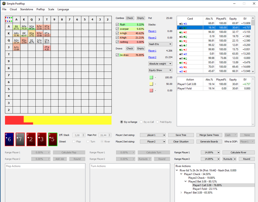This screenshot has height=202, width=258.
Task: Click the Clear Situation button
Action: (x=181, y=142)
